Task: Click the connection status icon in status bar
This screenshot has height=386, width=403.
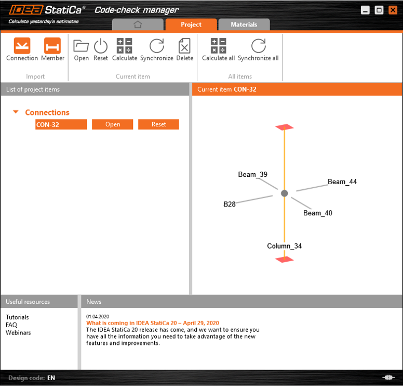Action: tap(388, 378)
